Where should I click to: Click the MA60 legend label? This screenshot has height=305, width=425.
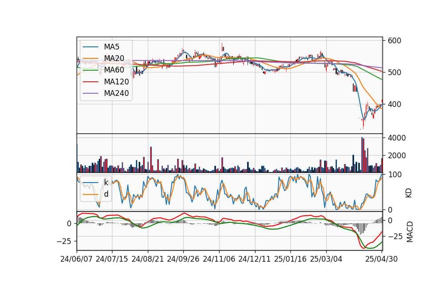114,70
